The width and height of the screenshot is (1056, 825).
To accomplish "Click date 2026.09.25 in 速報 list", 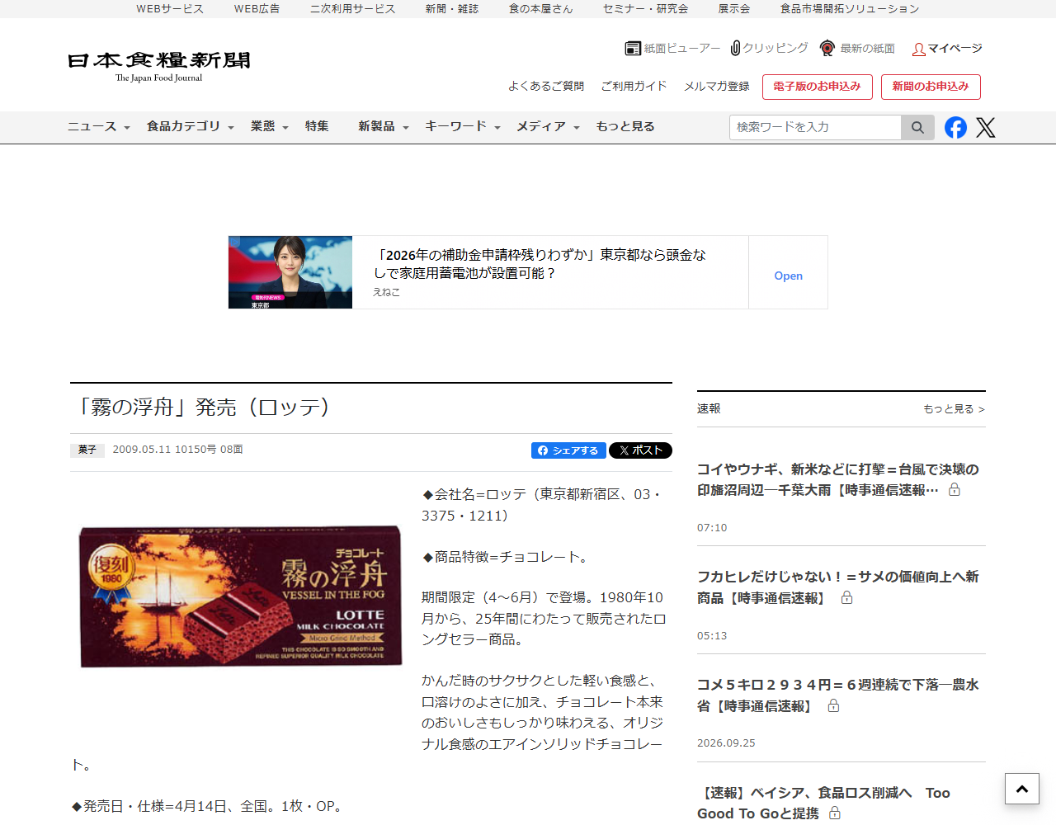I will pyautogui.click(x=726, y=743).
